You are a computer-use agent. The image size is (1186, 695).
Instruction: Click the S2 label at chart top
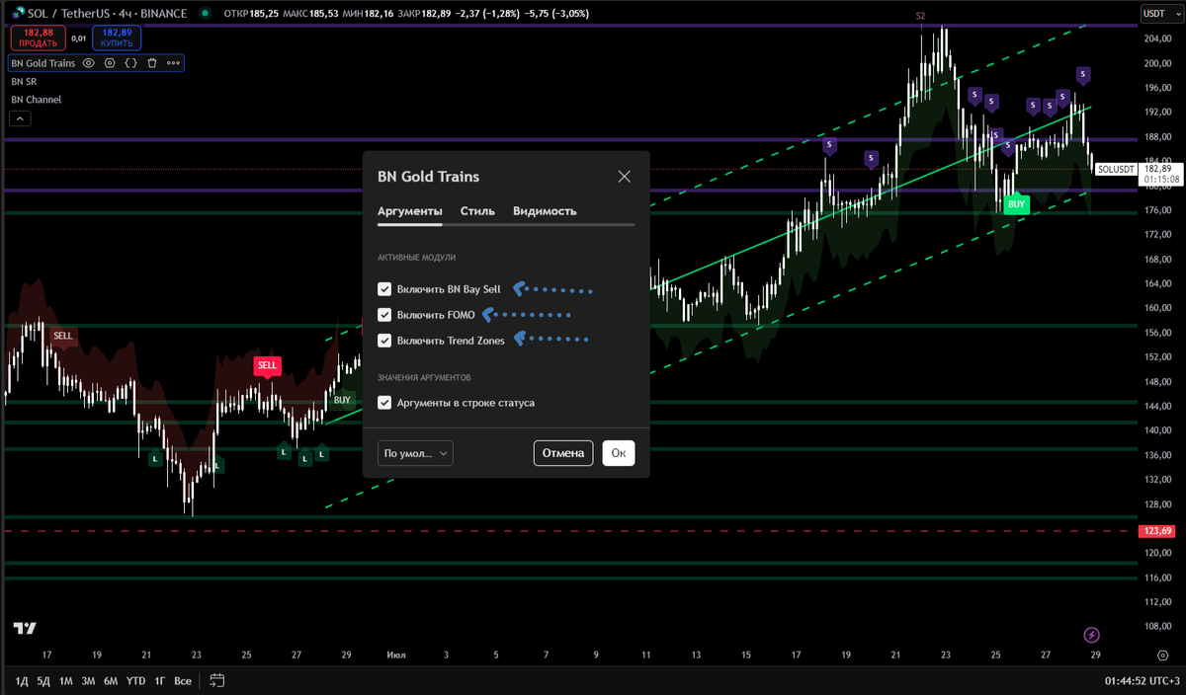pyautogui.click(x=920, y=16)
